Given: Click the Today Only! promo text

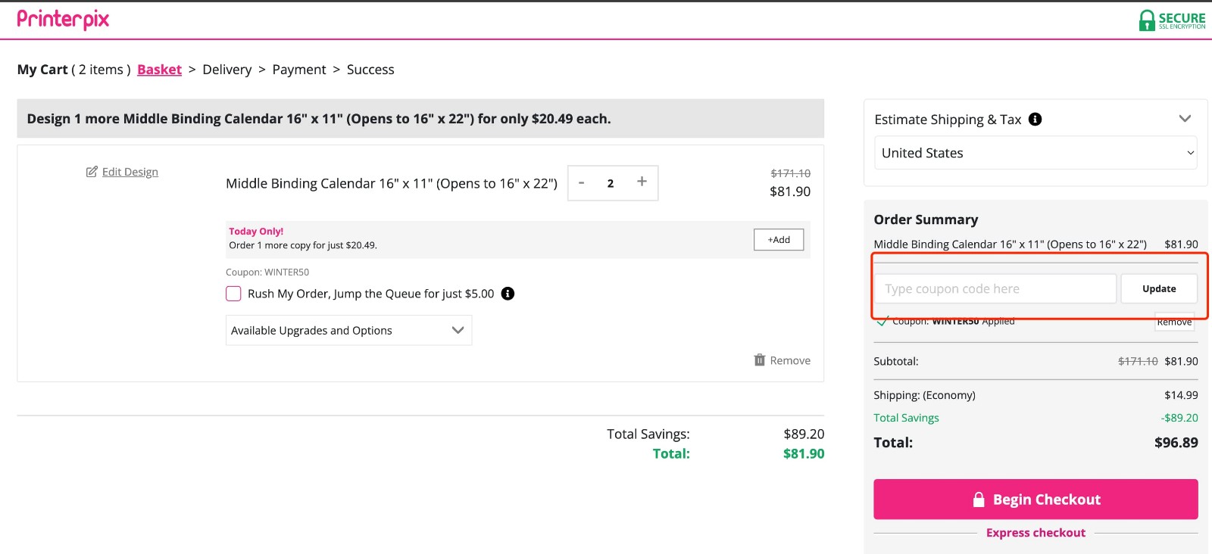Looking at the screenshot, I should [x=256, y=232].
